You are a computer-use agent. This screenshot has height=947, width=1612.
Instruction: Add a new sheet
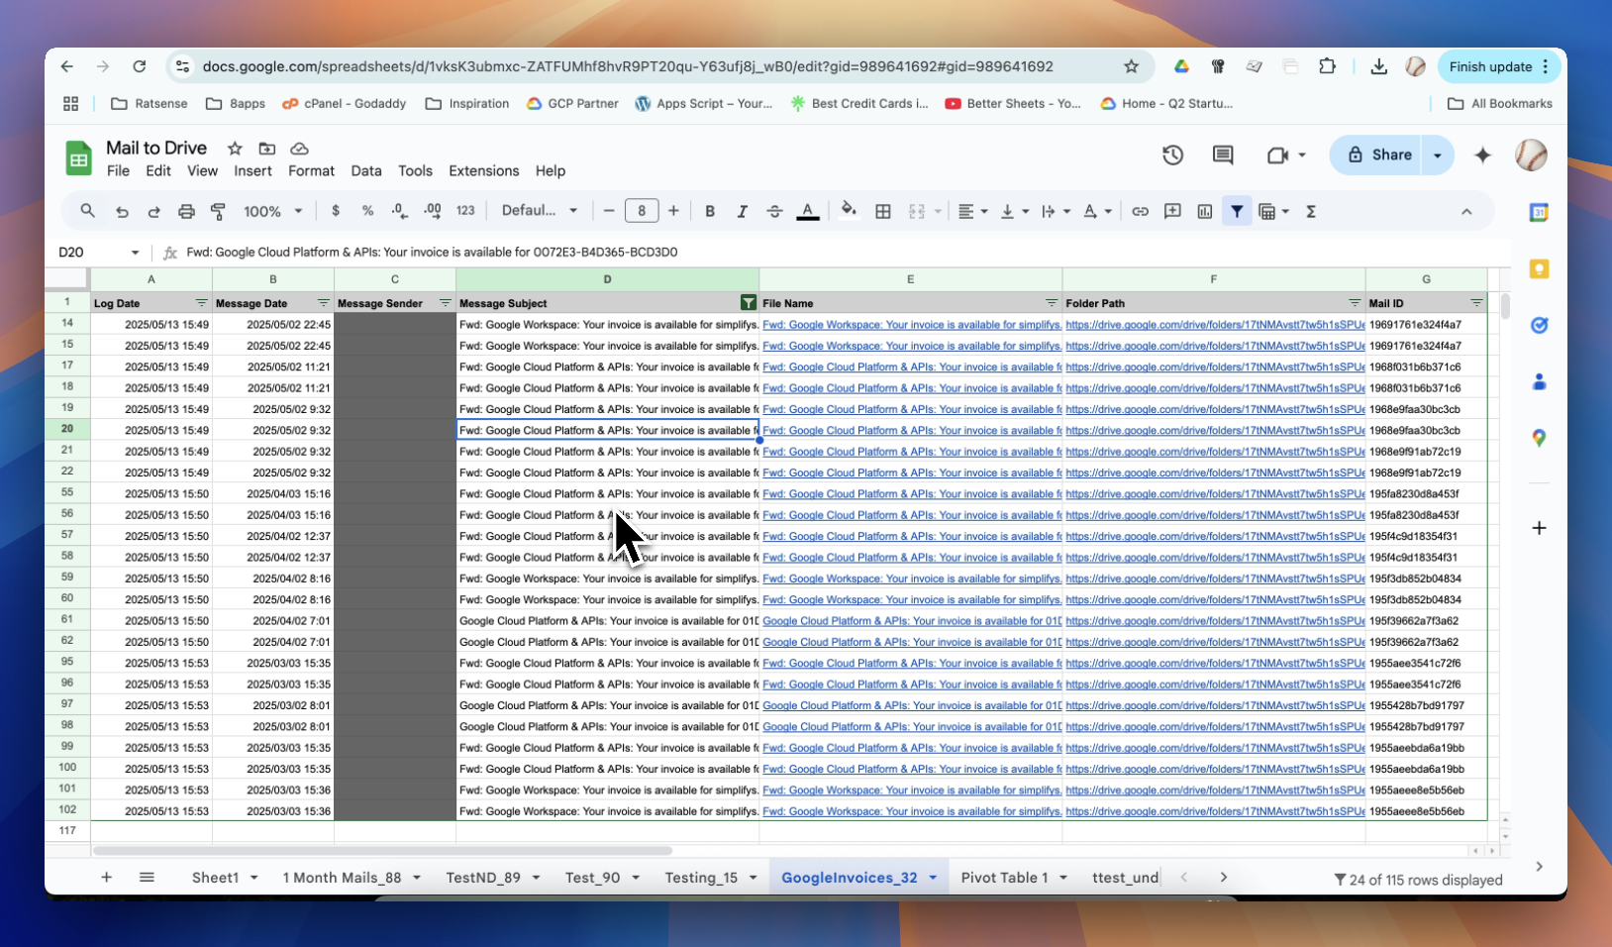tap(106, 878)
